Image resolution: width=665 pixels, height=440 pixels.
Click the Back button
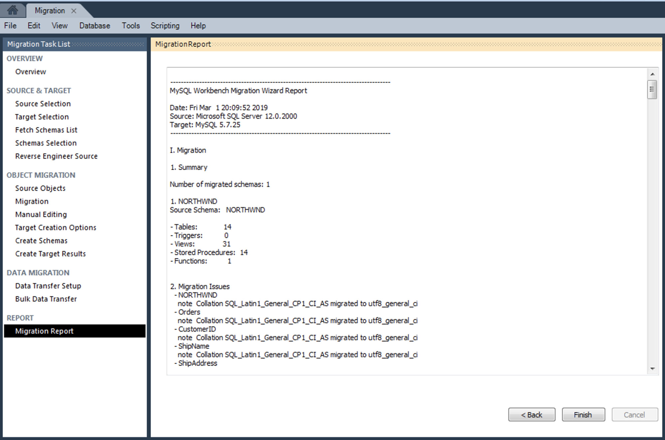532,415
